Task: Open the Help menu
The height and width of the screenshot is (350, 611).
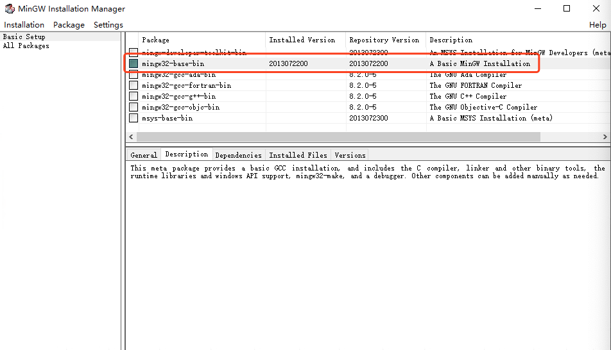Action: 598,25
